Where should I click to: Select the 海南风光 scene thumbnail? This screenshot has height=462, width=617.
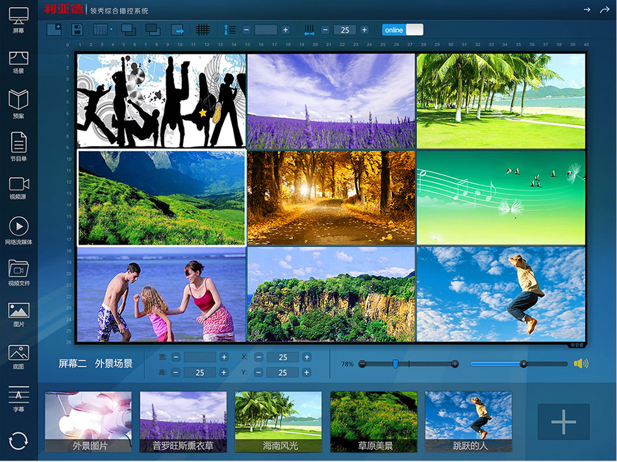[278, 421]
